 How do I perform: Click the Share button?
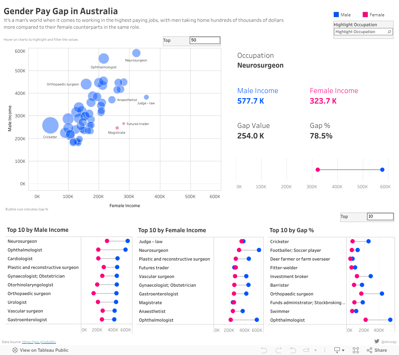[377, 350]
